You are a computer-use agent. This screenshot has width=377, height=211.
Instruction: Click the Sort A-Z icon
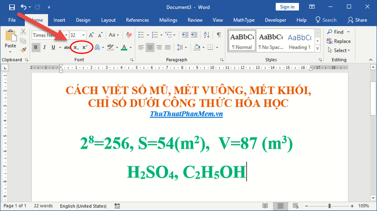click(206, 35)
